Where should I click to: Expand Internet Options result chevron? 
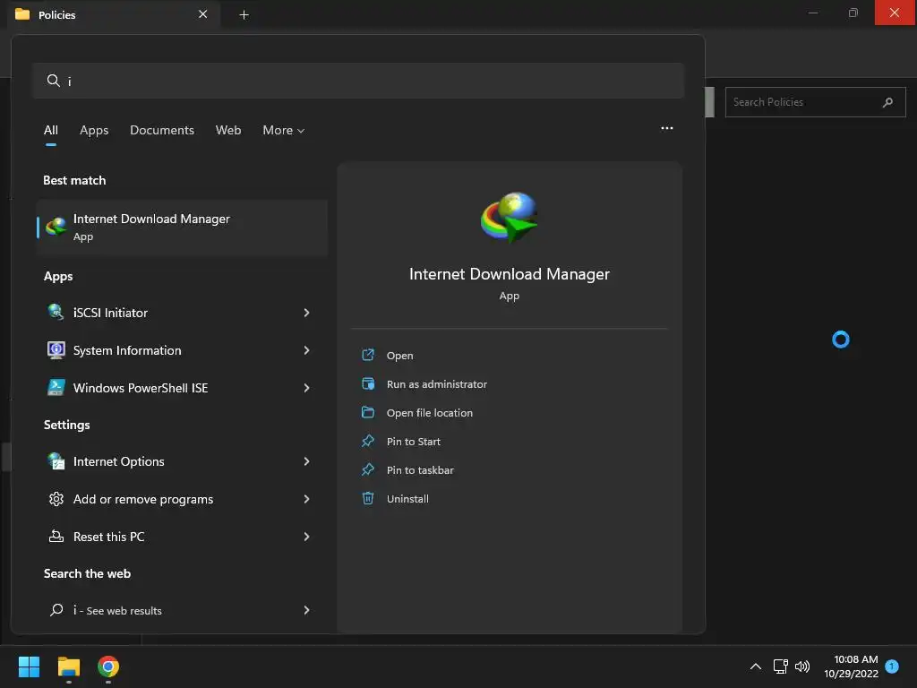(306, 461)
